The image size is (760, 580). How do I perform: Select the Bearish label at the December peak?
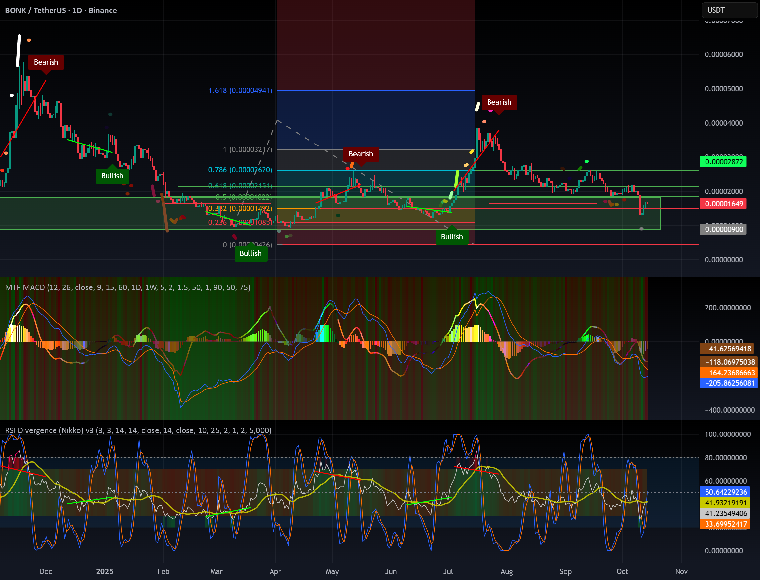pos(46,62)
